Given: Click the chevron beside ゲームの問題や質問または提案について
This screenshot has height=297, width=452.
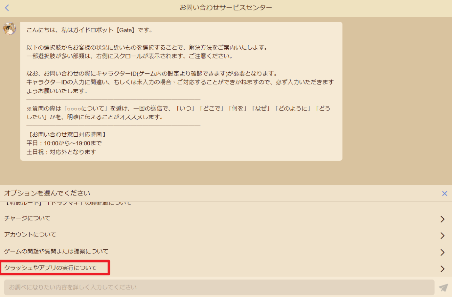Looking at the screenshot, I should click(x=442, y=252).
